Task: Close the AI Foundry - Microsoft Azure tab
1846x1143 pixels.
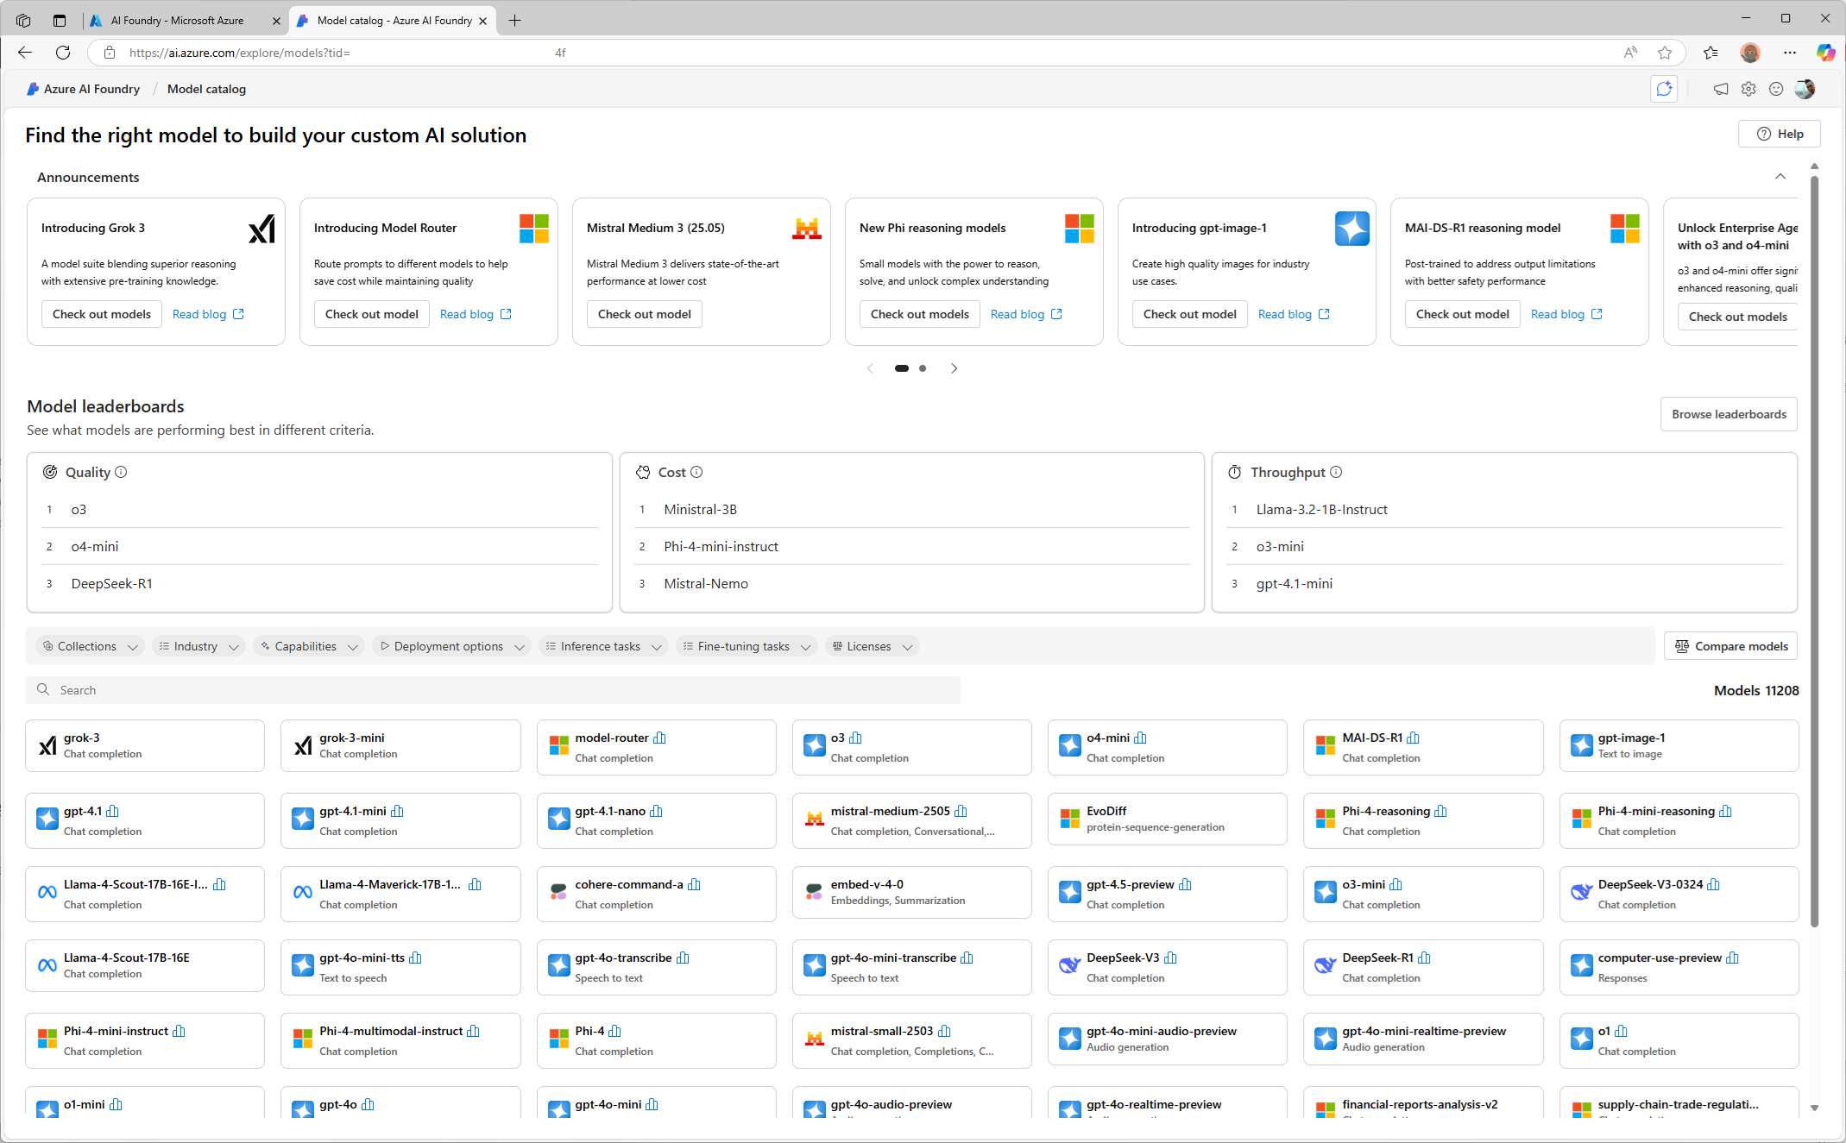Action: tap(276, 21)
